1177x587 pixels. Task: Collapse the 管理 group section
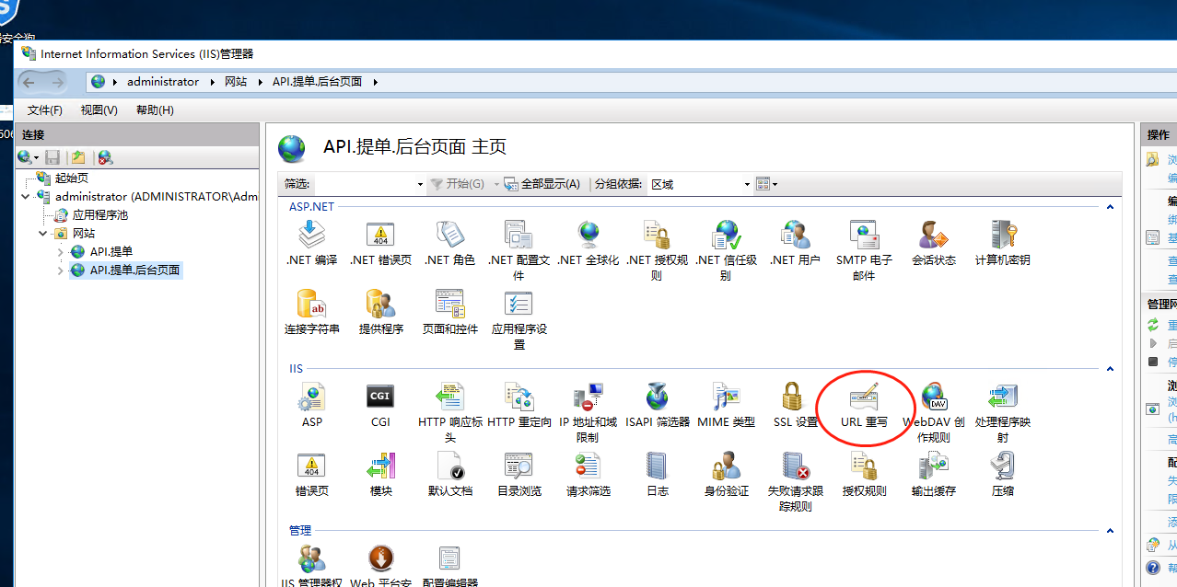tap(1110, 531)
